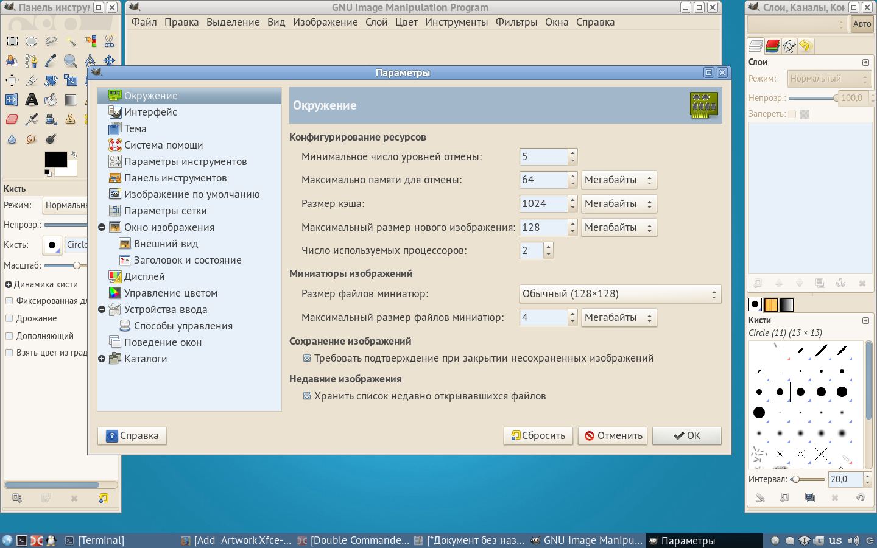877x548 pixels.
Task: Toggle confirmation on closing unsaved images
Action: click(307, 359)
